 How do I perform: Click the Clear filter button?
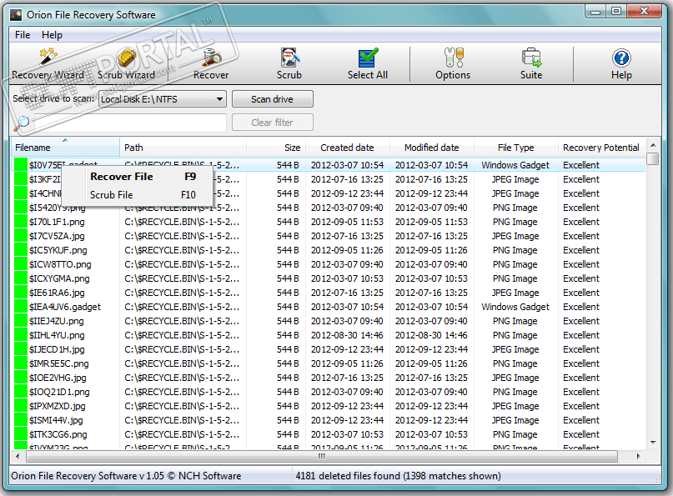(272, 123)
